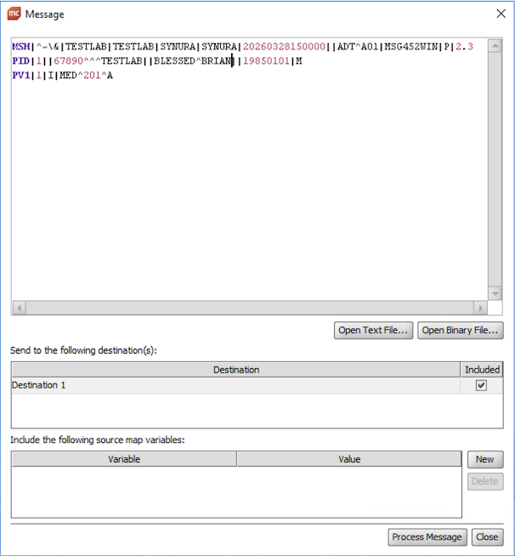Click on ADT^A01 message type text
This screenshot has height=556, width=515.
click(x=358, y=47)
